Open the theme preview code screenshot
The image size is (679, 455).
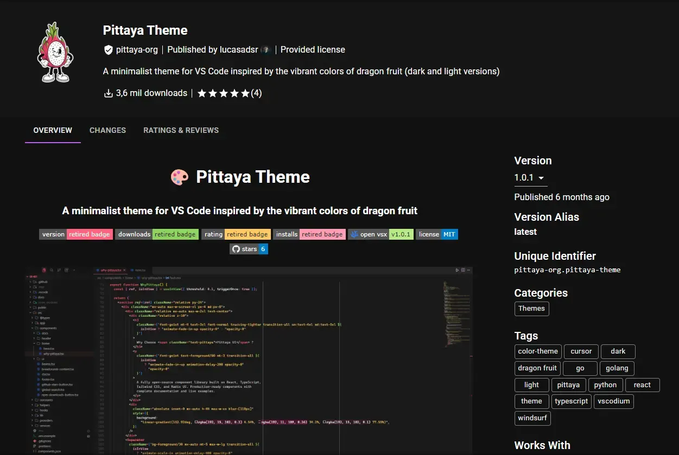(x=249, y=360)
